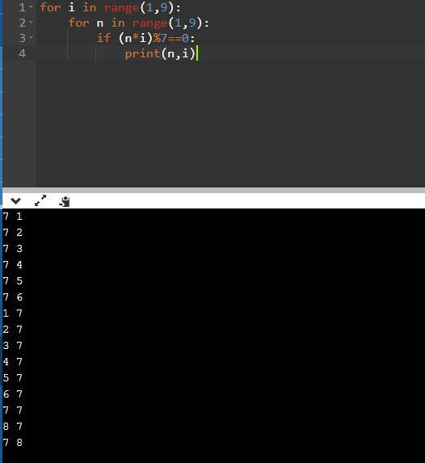Select line number 4 in the gutter

pyautogui.click(x=22, y=53)
